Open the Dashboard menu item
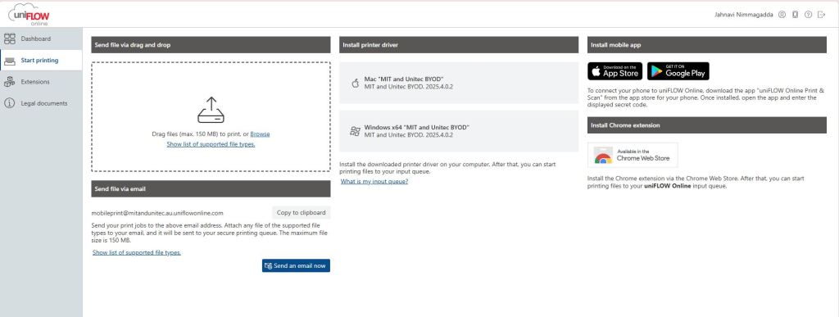This screenshot has height=317, width=839. [41, 38]
